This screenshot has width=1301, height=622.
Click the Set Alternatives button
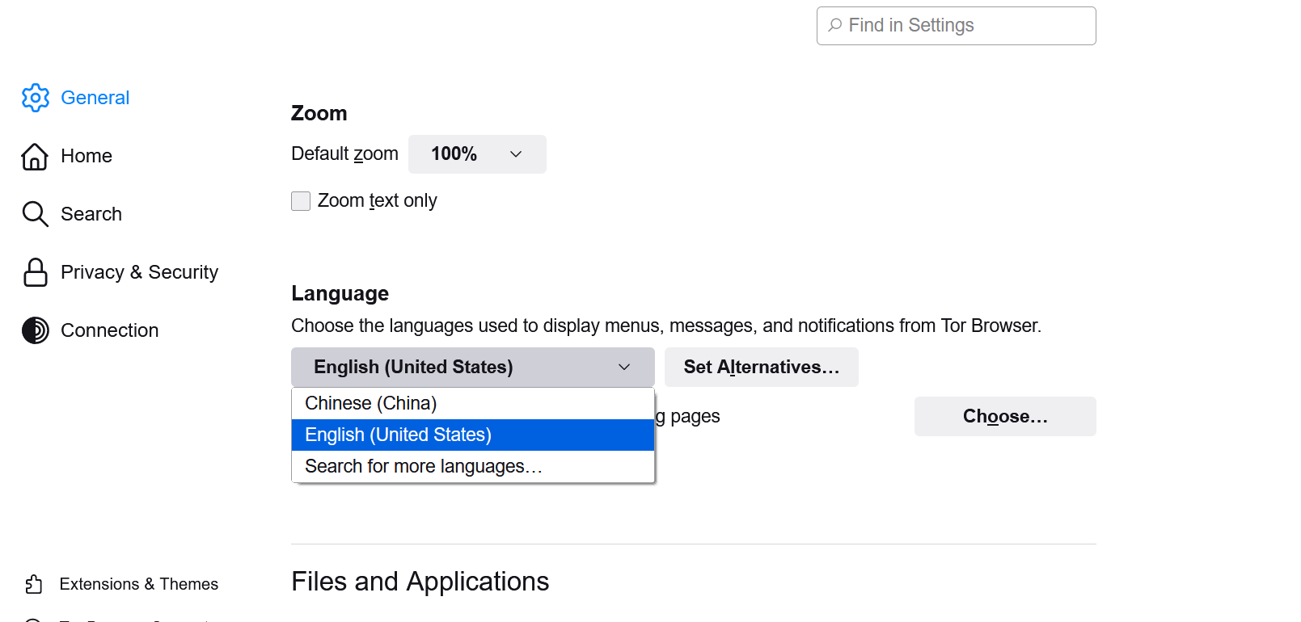point(761,368)
